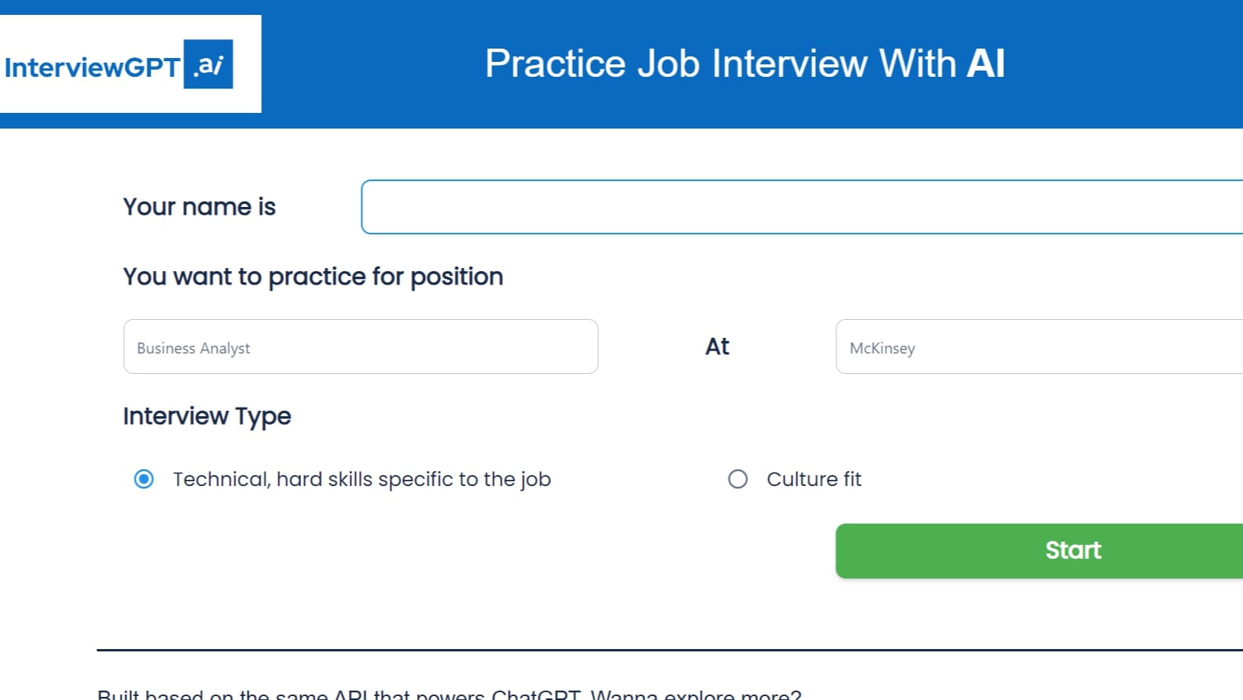Click the "Your name is" label
This screenshot has width=1243, height=700.
pyautogui.click(x=199, y=207)
